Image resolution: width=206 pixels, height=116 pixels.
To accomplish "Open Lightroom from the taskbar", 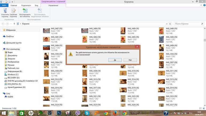I will click(x=49, y=113).
